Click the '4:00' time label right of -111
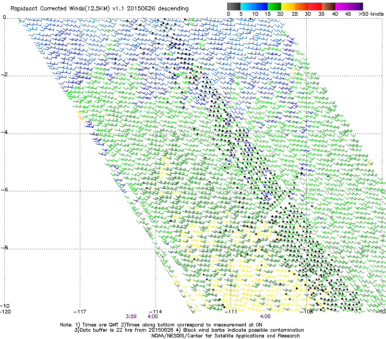386x339 pixels. coord(265,317)
